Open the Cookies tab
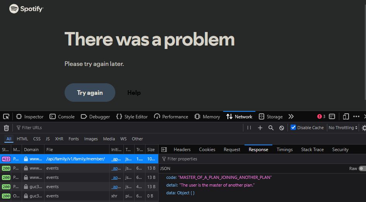 (x=207, y=150)
